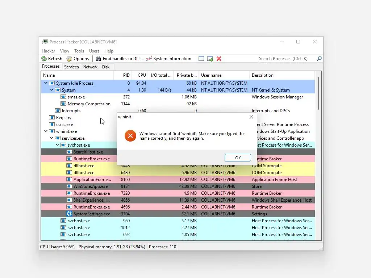
Task: Sort by the CPU column header
Action: tap(140, 75)
